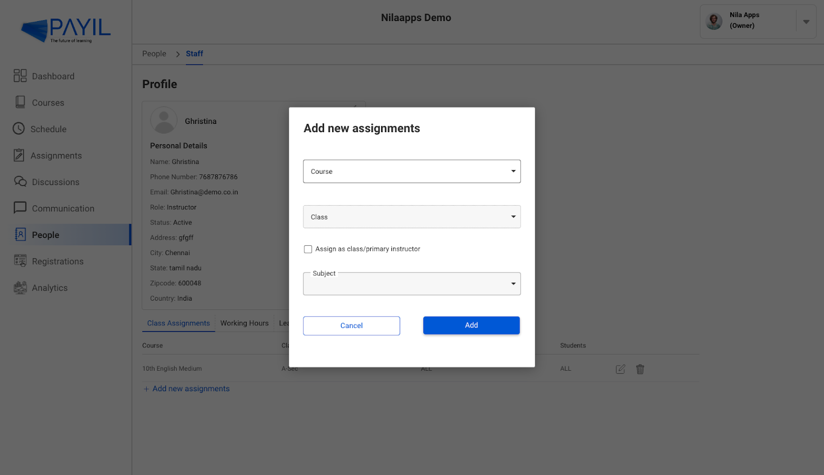Open the Course dropdown
Screen dimensions: 824x475
pos(412,171)
